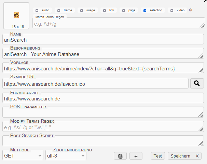Click Speichern to save the search engine
207x164 pixels.
click(180, 156)
